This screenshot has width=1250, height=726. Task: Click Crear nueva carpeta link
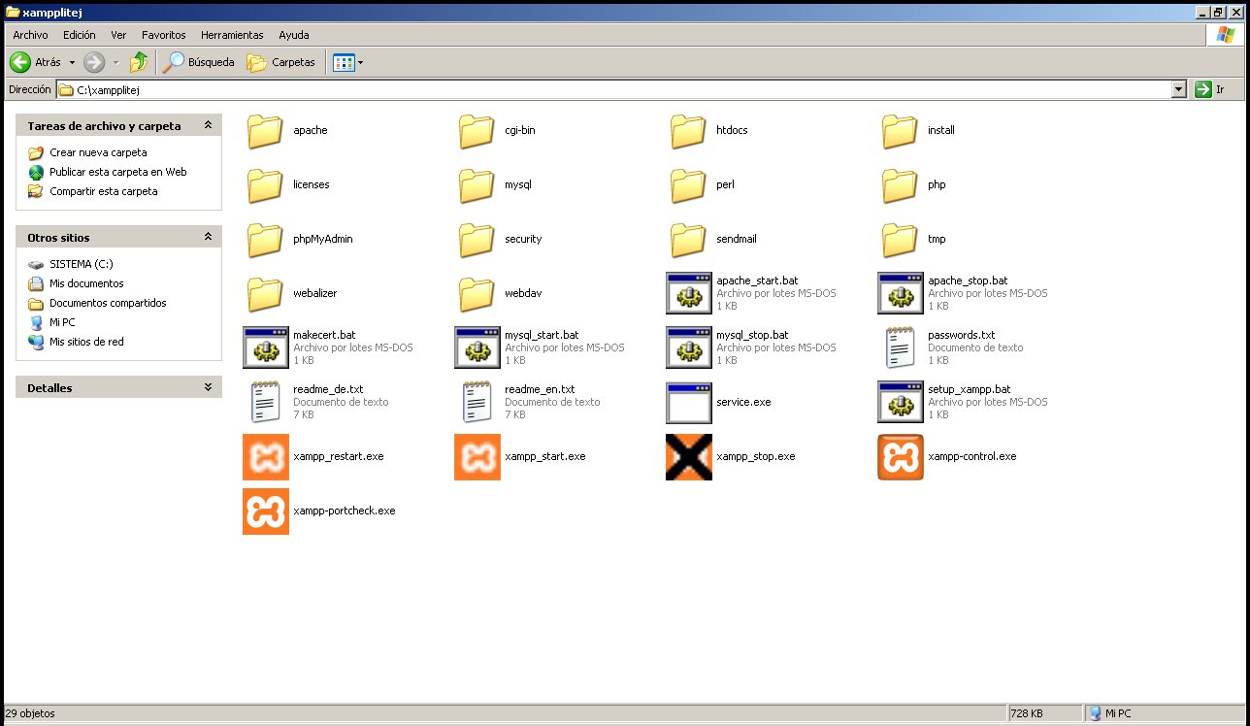98,152
